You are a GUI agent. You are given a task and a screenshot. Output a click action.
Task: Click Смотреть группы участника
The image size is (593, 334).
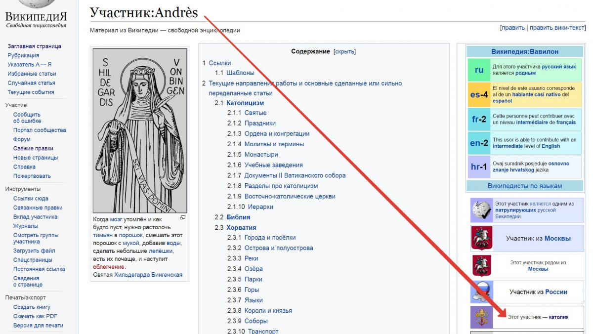click(x=36, y=238)
